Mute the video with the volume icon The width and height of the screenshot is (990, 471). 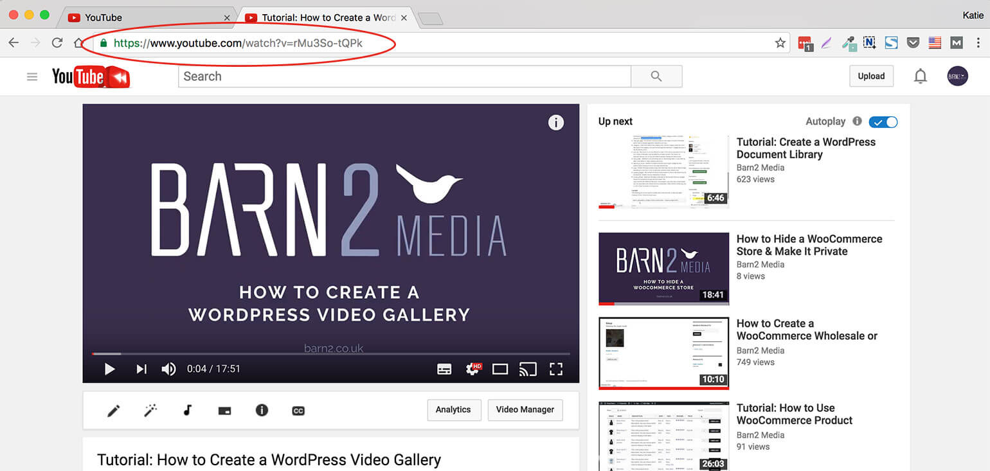point(168,369)
